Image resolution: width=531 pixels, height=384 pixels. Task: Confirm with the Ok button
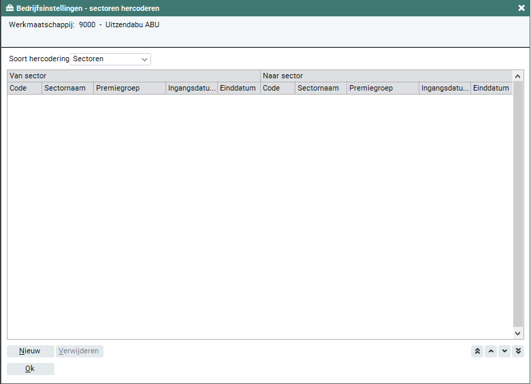30,369
